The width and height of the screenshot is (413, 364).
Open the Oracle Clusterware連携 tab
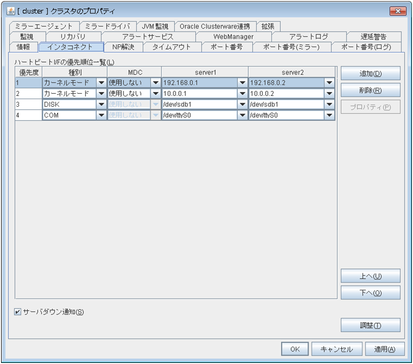click(215, 27)
